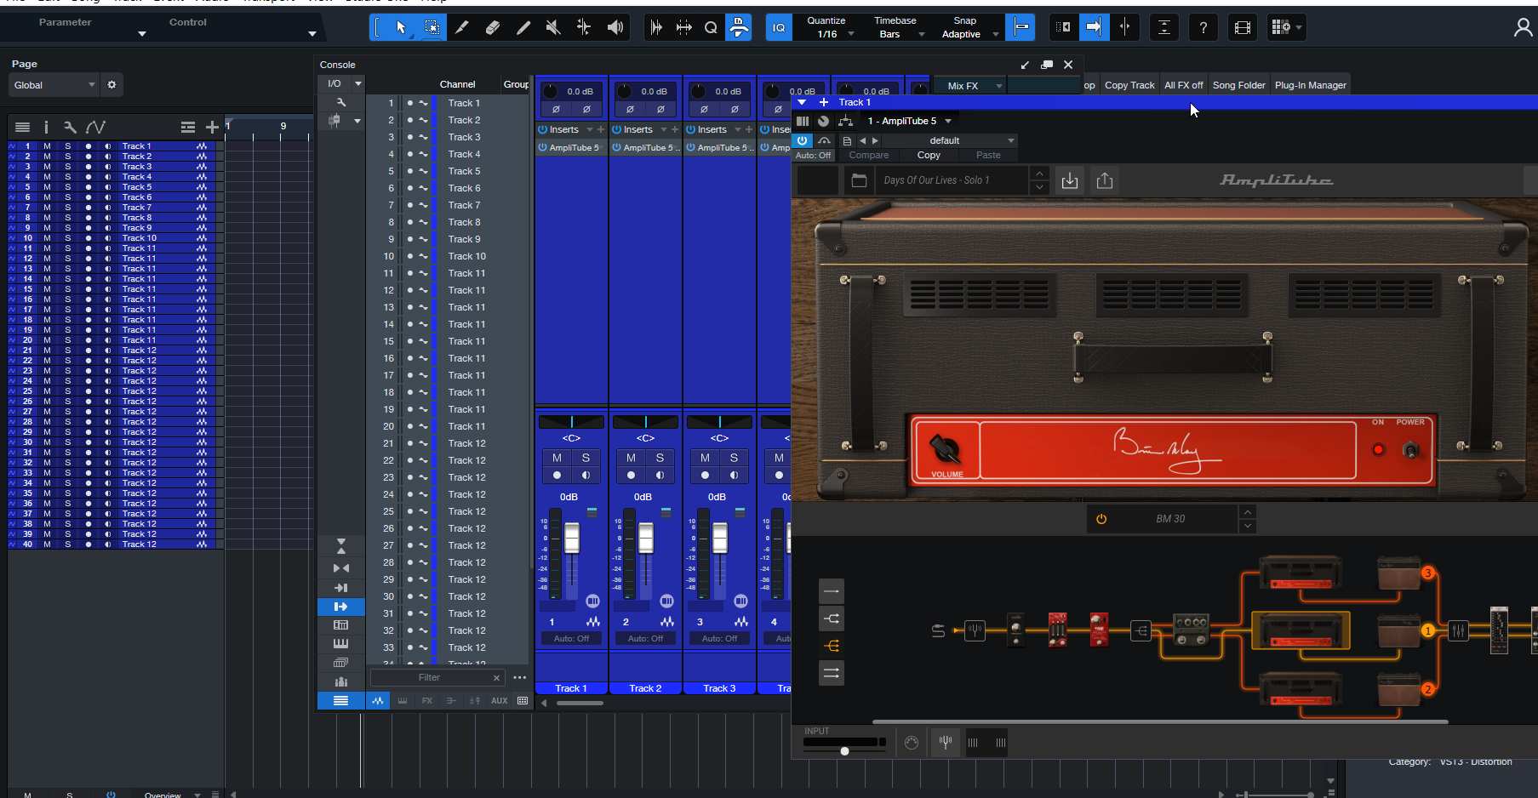Toggle the BM 30 amp power button

1101,519
